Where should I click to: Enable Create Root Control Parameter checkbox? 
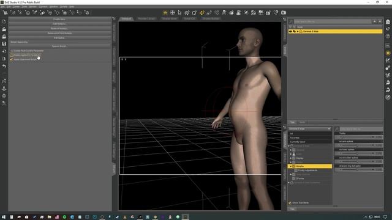[12, 51]
